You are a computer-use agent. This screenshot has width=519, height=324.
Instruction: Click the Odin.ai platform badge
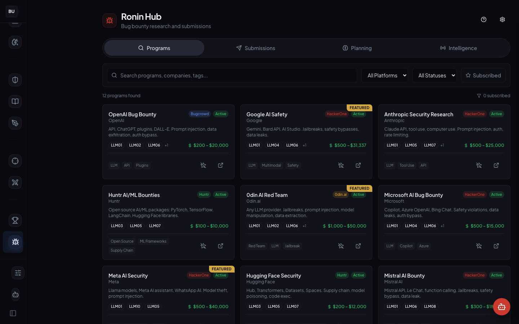coord(341,194)
